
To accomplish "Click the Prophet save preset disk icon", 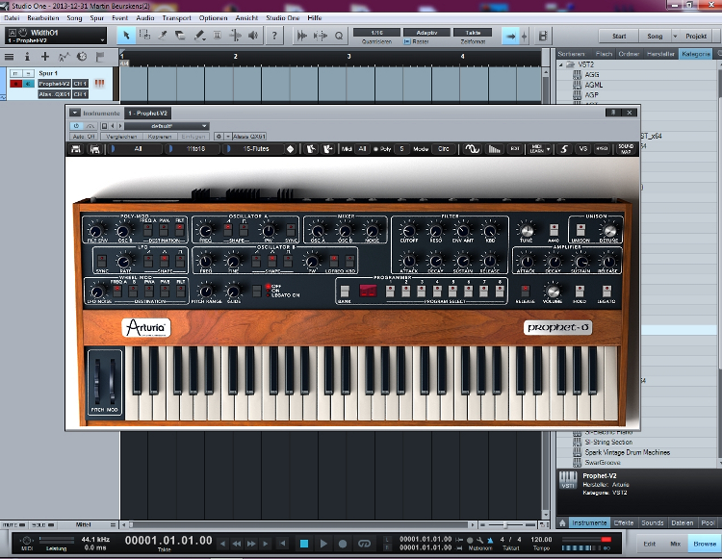I will pos(76,149).
